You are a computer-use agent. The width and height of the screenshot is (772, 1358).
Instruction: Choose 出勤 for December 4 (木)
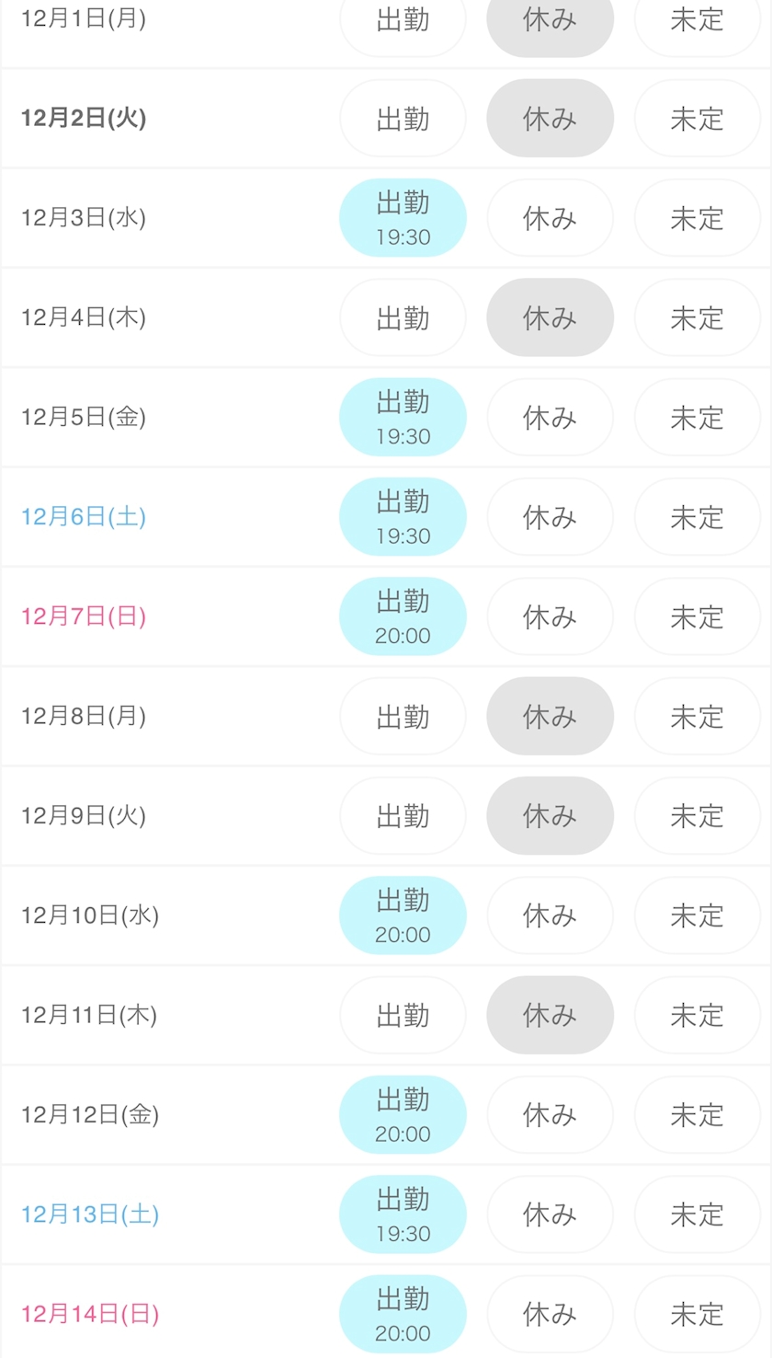tap(403, 317)
